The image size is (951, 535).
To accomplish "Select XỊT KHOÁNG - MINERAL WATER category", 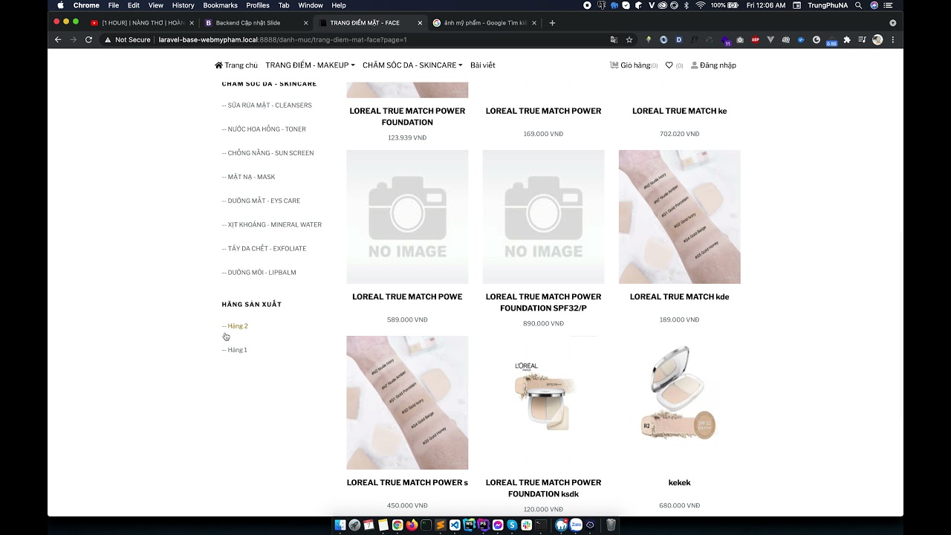I will (x=272, y=224).
